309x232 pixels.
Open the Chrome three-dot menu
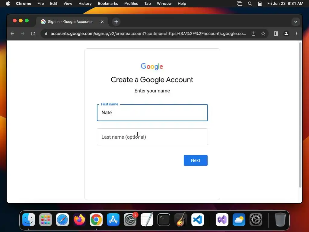coord(297,34)
